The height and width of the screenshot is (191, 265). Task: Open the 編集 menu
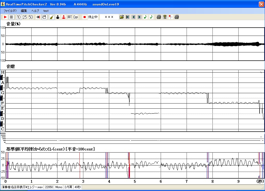[24, 11]
